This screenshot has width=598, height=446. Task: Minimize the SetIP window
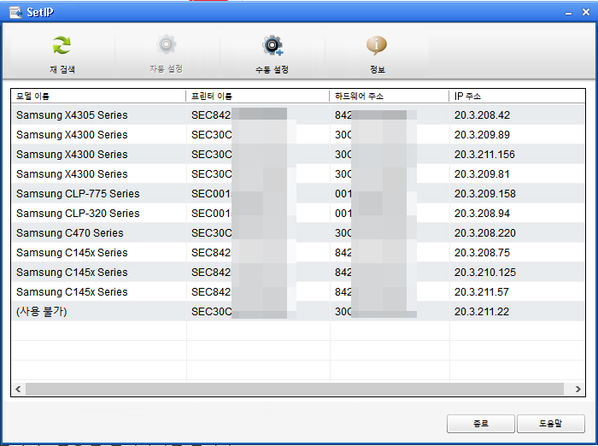[x=568, y=13]
